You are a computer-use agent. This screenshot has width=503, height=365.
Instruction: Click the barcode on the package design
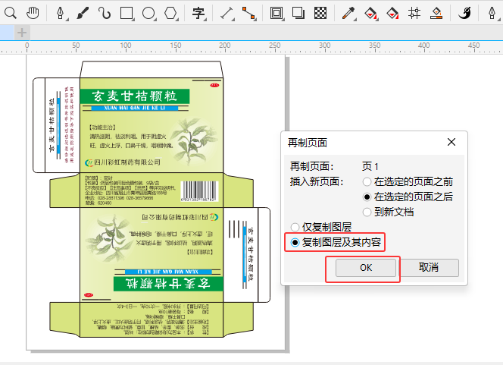coord(199,191)
